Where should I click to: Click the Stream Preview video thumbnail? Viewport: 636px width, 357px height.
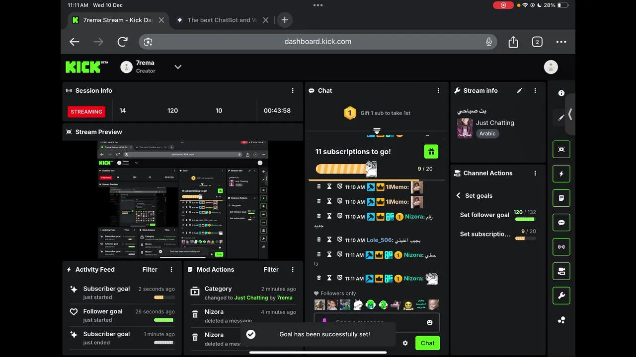click(x=182, y=200)
